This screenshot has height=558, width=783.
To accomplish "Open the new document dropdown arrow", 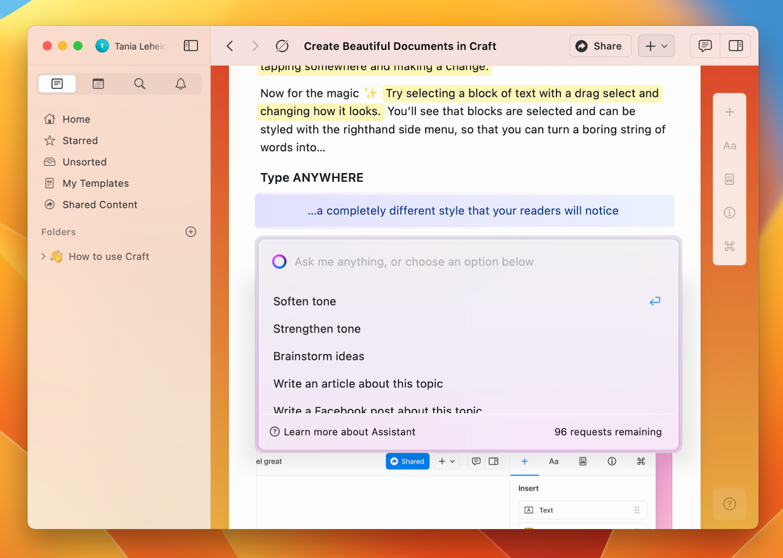I will click(663, 46).
